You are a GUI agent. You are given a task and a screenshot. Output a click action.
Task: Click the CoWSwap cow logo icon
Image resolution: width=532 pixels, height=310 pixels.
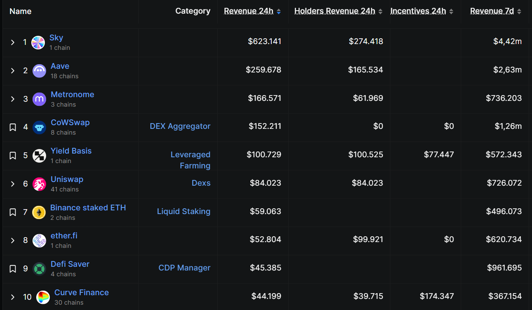click(39, 127)
